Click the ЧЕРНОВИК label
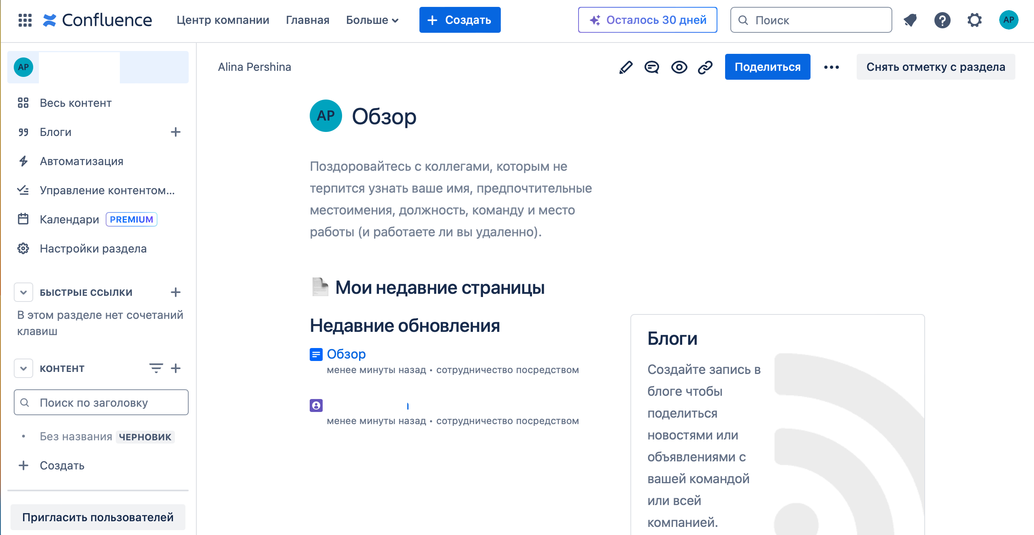1034x535 pixels. [x=145, y=437]
